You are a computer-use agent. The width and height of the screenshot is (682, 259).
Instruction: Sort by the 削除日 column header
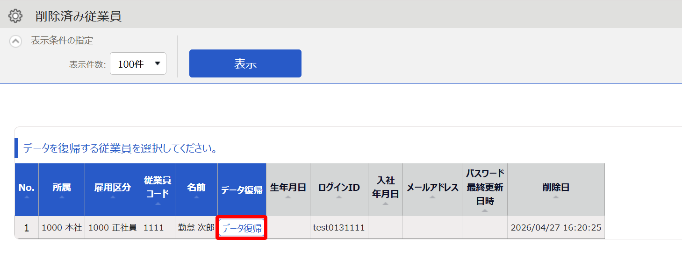(556, 189)
